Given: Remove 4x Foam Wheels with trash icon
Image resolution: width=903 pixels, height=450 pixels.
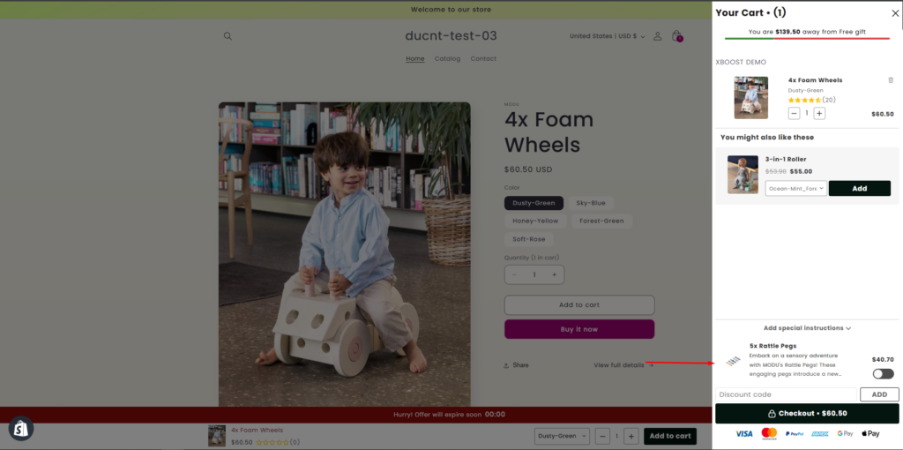Looking at the screenshot, I should pos(890,80).
